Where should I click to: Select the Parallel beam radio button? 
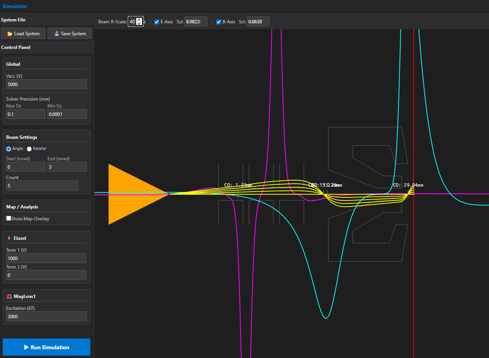click(x=29, y=149)
